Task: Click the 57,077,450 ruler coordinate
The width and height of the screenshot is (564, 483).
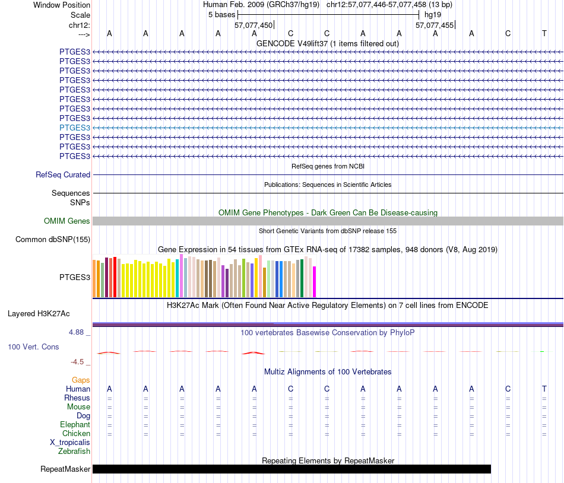Action: click(254, 25)
